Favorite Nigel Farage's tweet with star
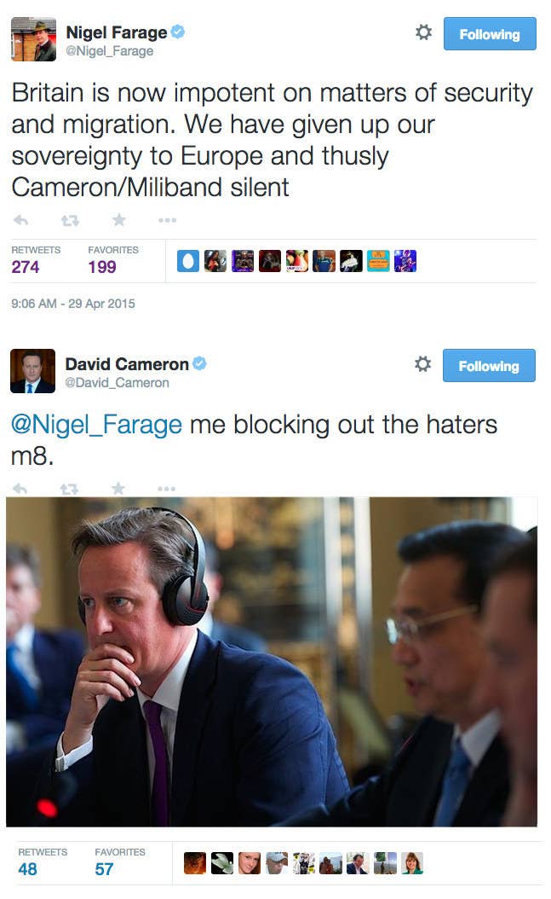Screen dimensions: 551x899 click(x=118, y=219)
